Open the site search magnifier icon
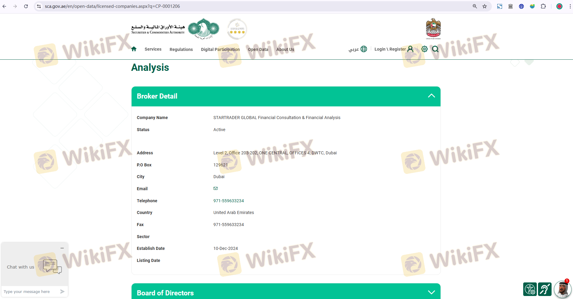 (x=435, y=49)
